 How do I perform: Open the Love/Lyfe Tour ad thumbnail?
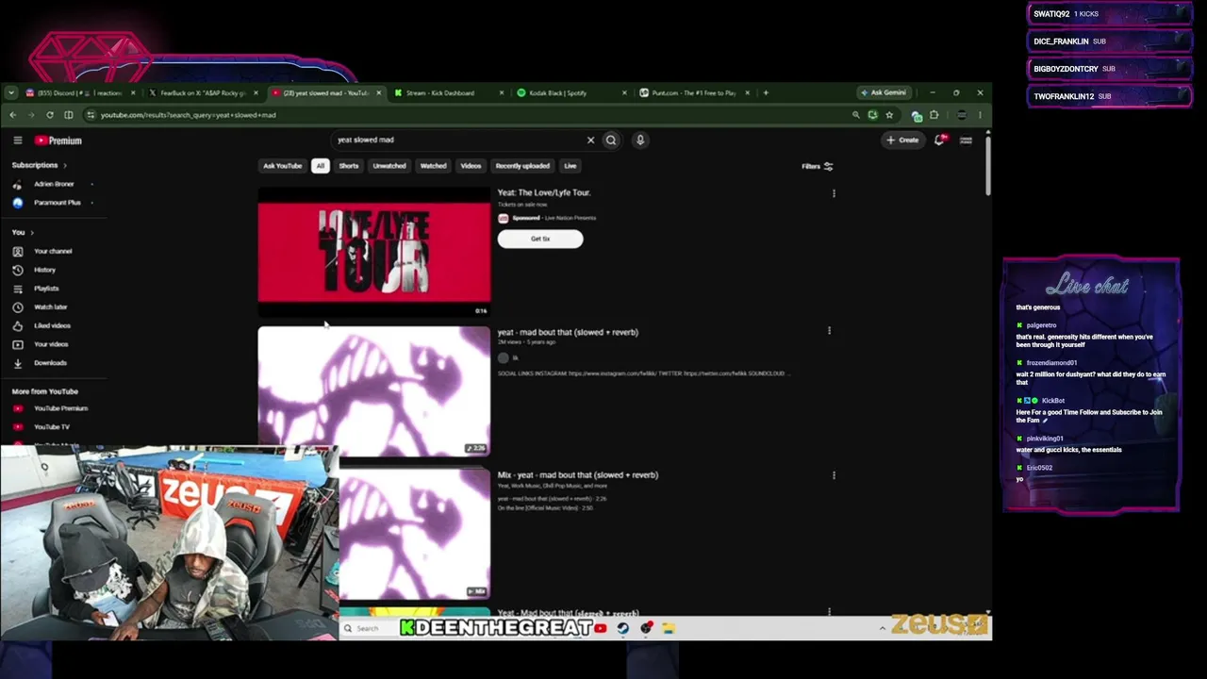(374, 252)
